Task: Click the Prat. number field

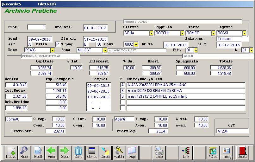Action: coord(37,27)
